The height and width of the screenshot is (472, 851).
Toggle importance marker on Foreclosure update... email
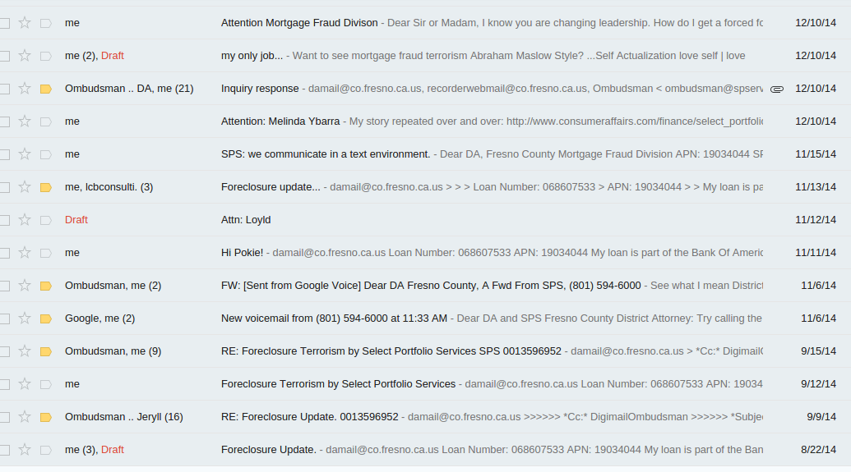[46, 187]
